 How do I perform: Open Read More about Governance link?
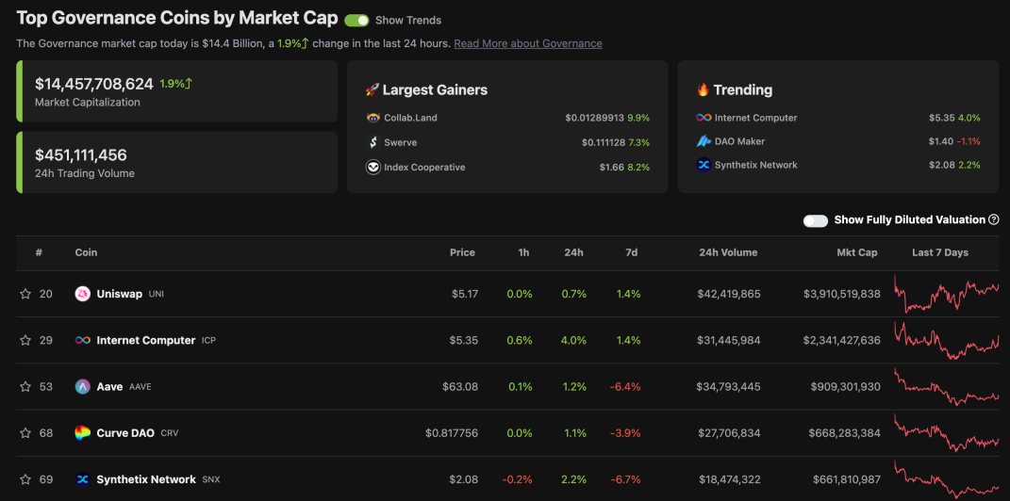(x=528, y=43)
